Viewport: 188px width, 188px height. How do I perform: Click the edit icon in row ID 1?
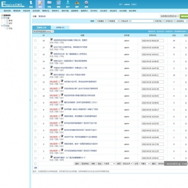pos(51,157)
